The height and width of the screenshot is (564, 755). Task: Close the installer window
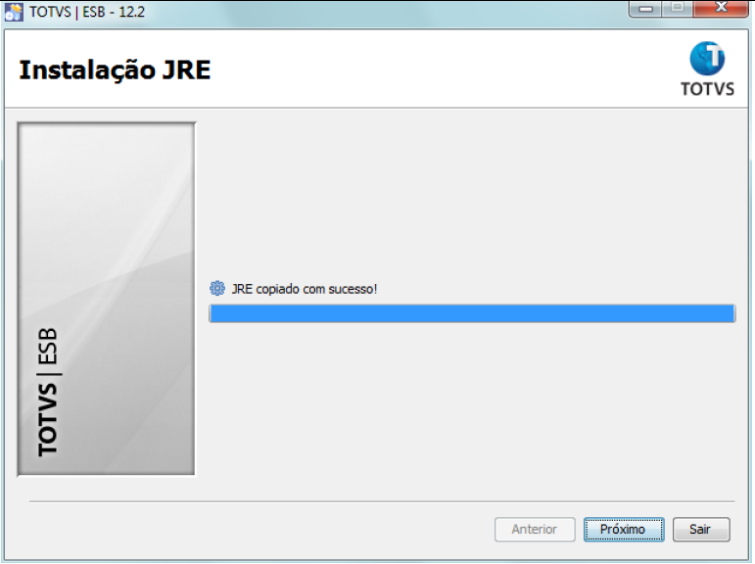pyautogui.click(x=721, y=8)
